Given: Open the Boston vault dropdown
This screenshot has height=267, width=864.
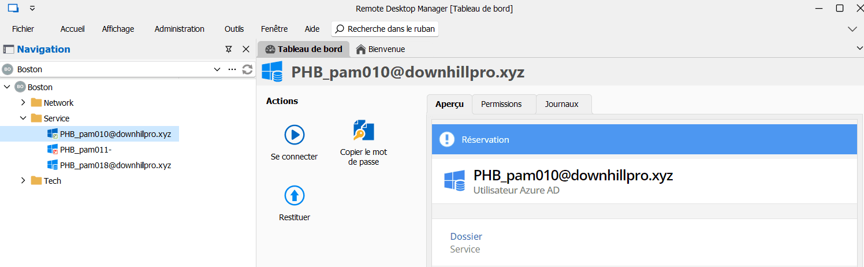Looking at the screenshot, I should point(217,69).
